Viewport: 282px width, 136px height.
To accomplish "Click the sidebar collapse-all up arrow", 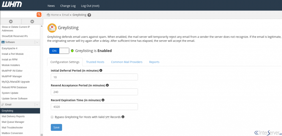I will [x=11, y=21].
